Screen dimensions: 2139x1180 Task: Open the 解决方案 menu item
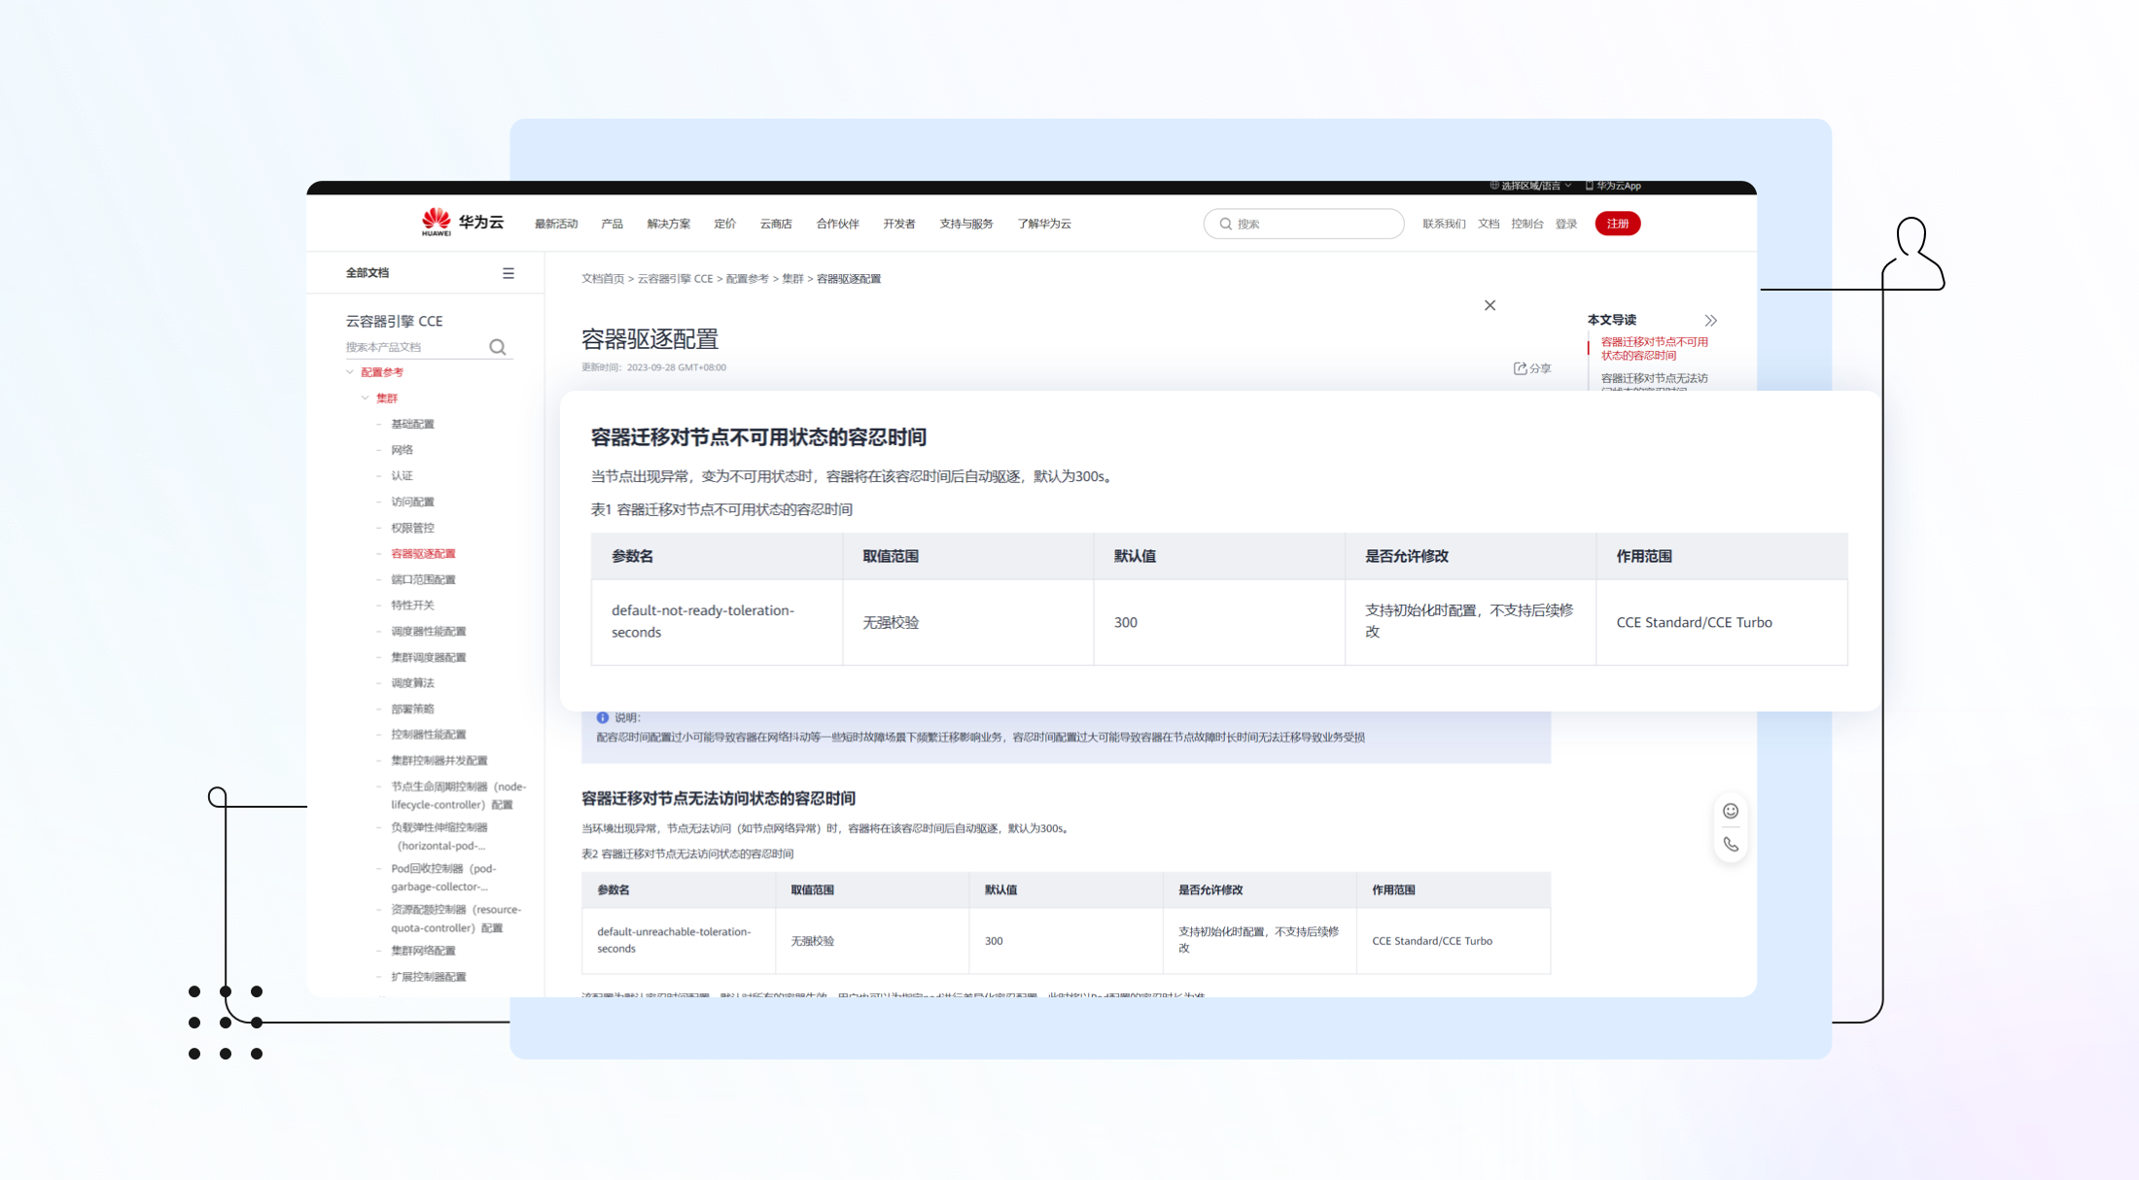coord(668,224)
